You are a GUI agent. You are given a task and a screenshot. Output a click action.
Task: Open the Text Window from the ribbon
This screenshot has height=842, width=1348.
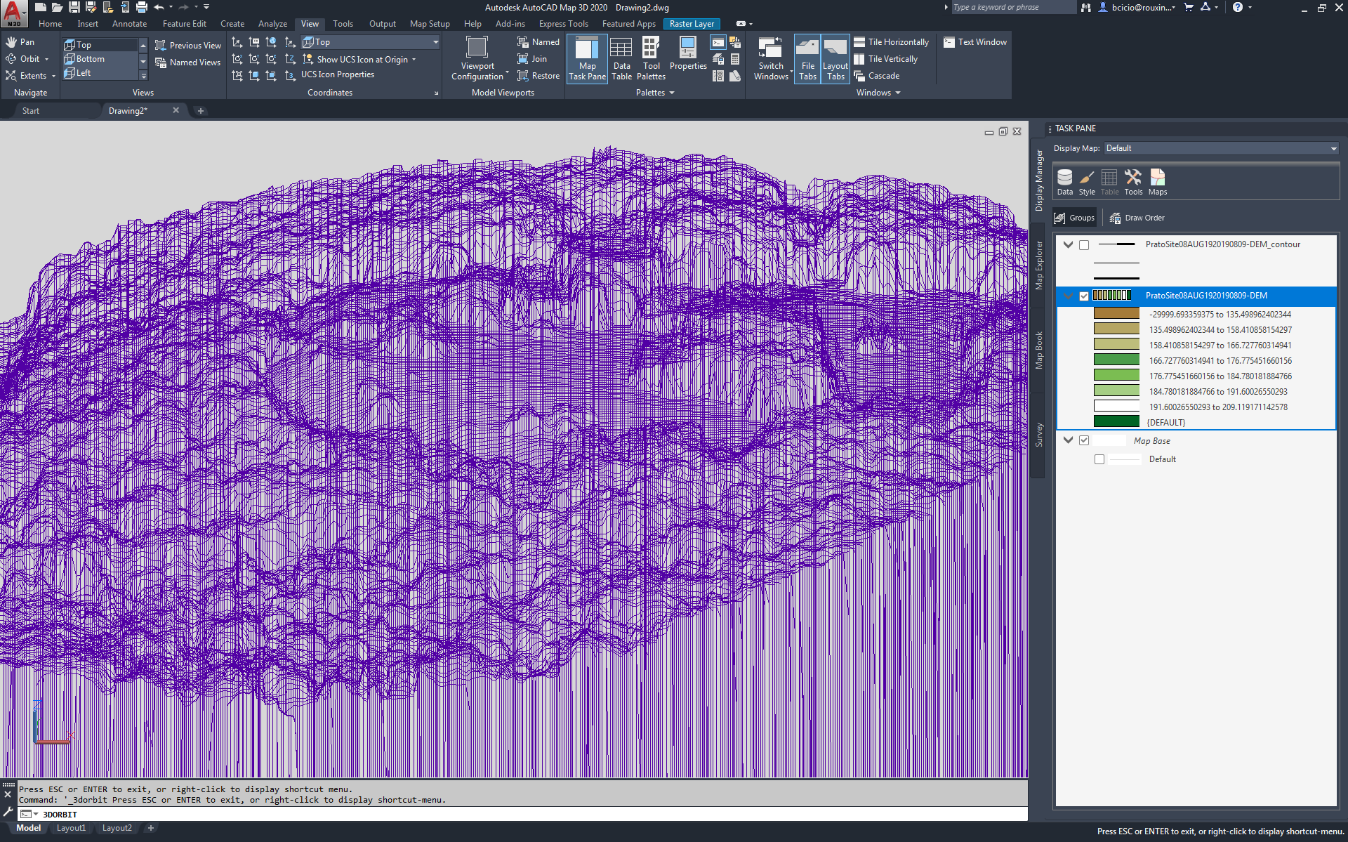(974, 41)
